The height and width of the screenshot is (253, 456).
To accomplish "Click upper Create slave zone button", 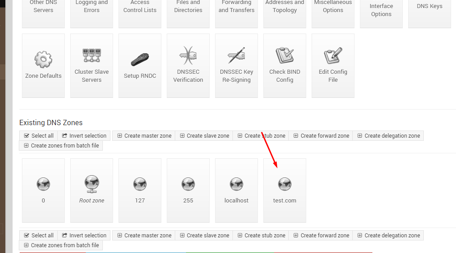I will (204, 136).
